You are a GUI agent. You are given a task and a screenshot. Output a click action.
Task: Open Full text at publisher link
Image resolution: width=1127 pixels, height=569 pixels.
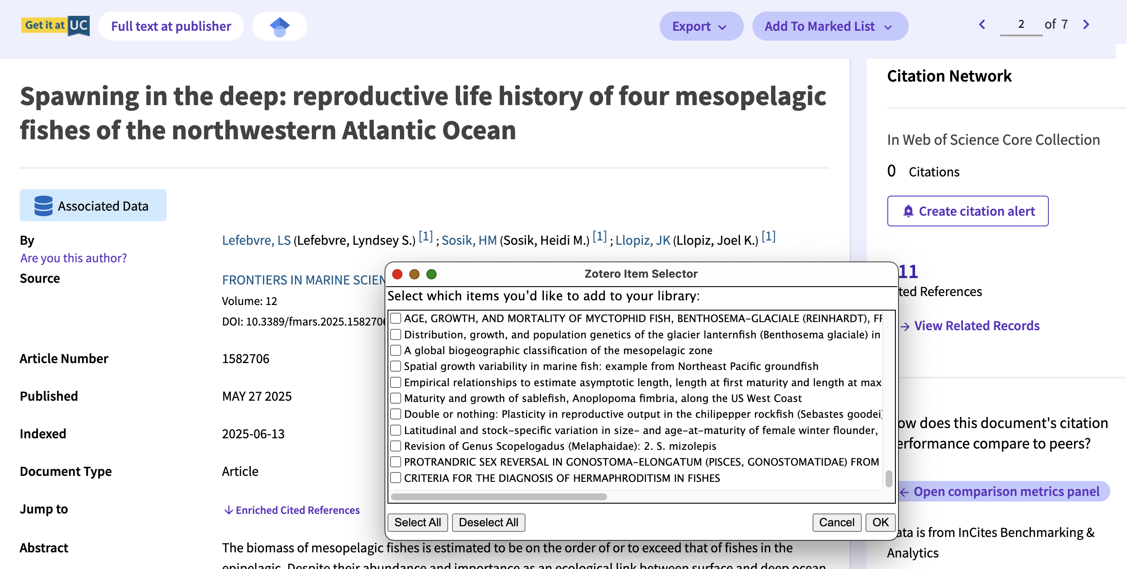pos(170,26)
